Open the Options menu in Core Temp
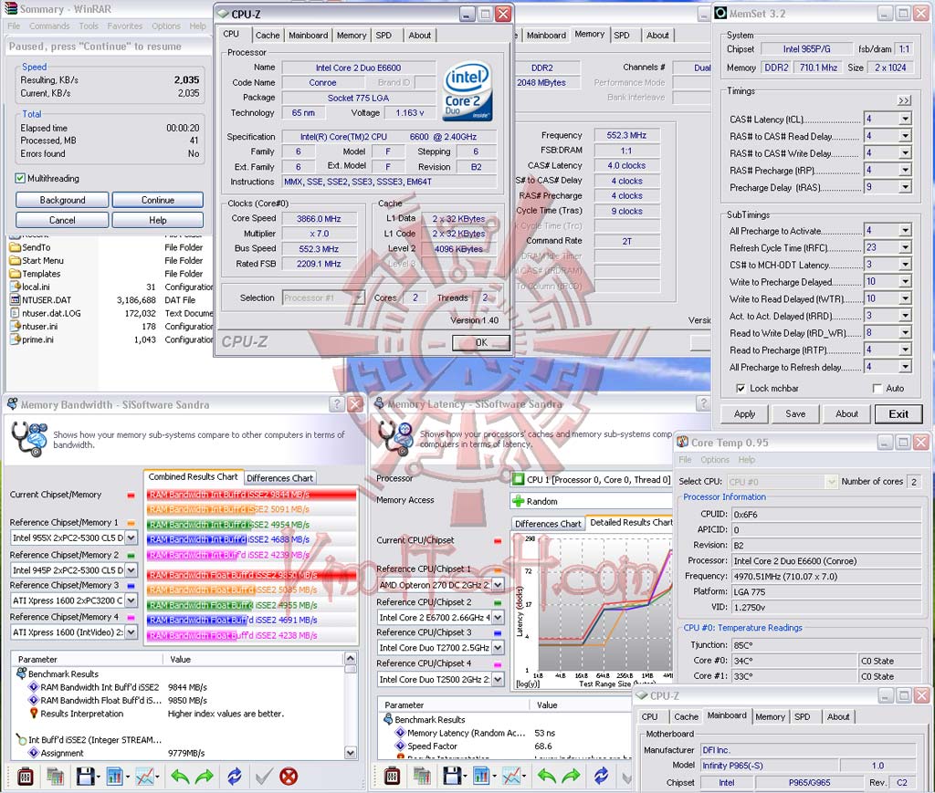This screenshot has width=935, height=793. [714, 460]
